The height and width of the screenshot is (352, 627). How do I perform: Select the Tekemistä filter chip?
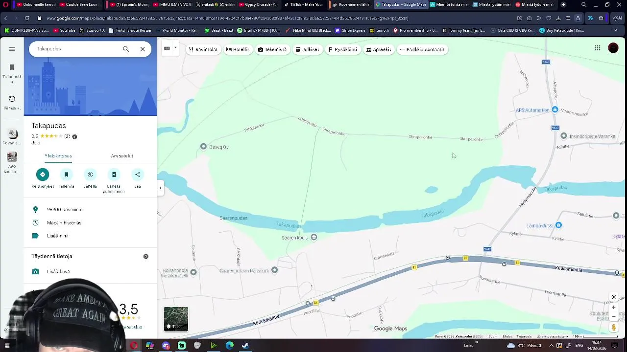[x=272, y=49]
